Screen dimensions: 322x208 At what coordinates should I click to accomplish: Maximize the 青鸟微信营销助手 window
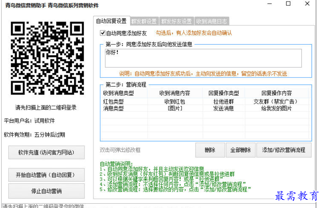coord(288,4)
